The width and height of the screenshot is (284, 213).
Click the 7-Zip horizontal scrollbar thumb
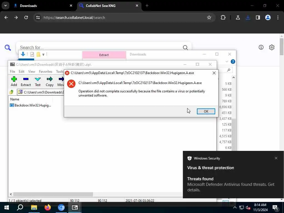pyautogui.click(x=53, y=194)
